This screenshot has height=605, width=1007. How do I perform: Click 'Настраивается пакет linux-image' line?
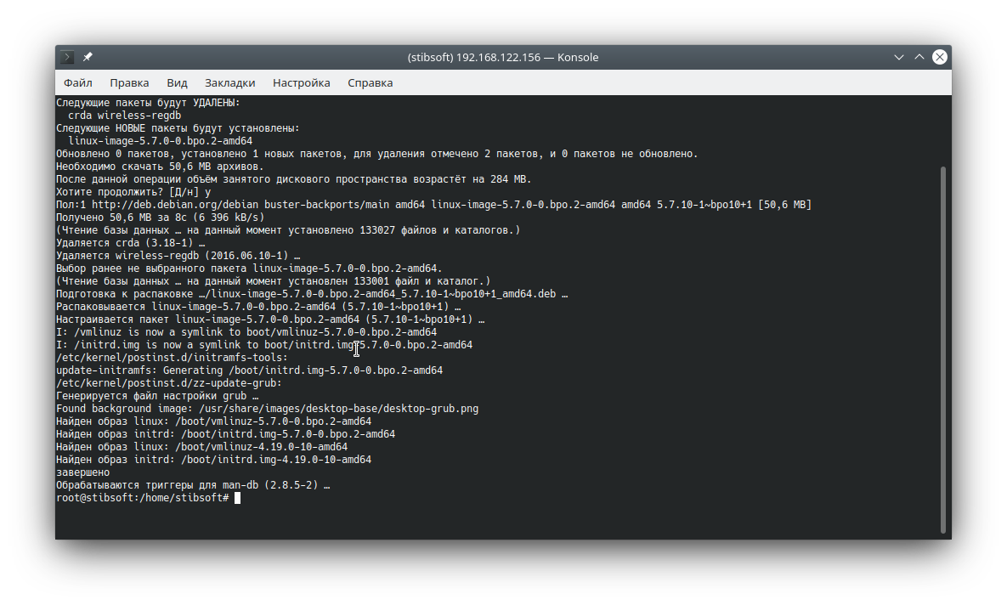tap(270, 319)
